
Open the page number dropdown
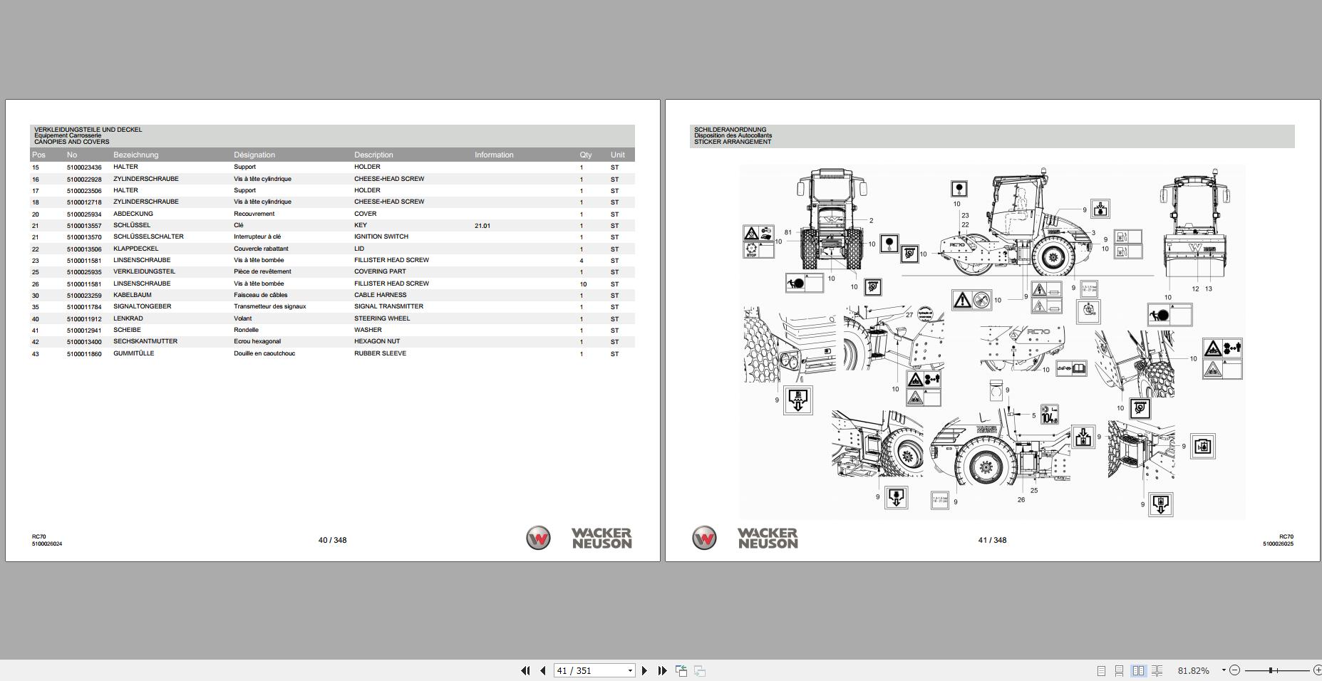tap(629, 670)
